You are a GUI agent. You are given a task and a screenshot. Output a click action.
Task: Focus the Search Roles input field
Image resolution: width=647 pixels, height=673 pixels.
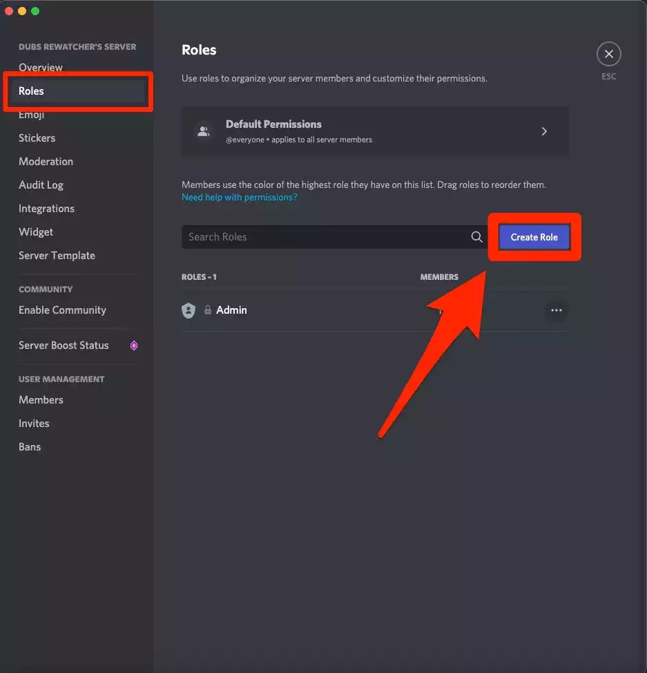(x=325, y=237)
